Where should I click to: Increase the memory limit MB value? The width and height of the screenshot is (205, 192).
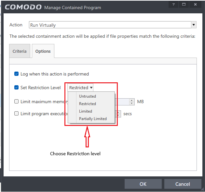click(132, 100)
